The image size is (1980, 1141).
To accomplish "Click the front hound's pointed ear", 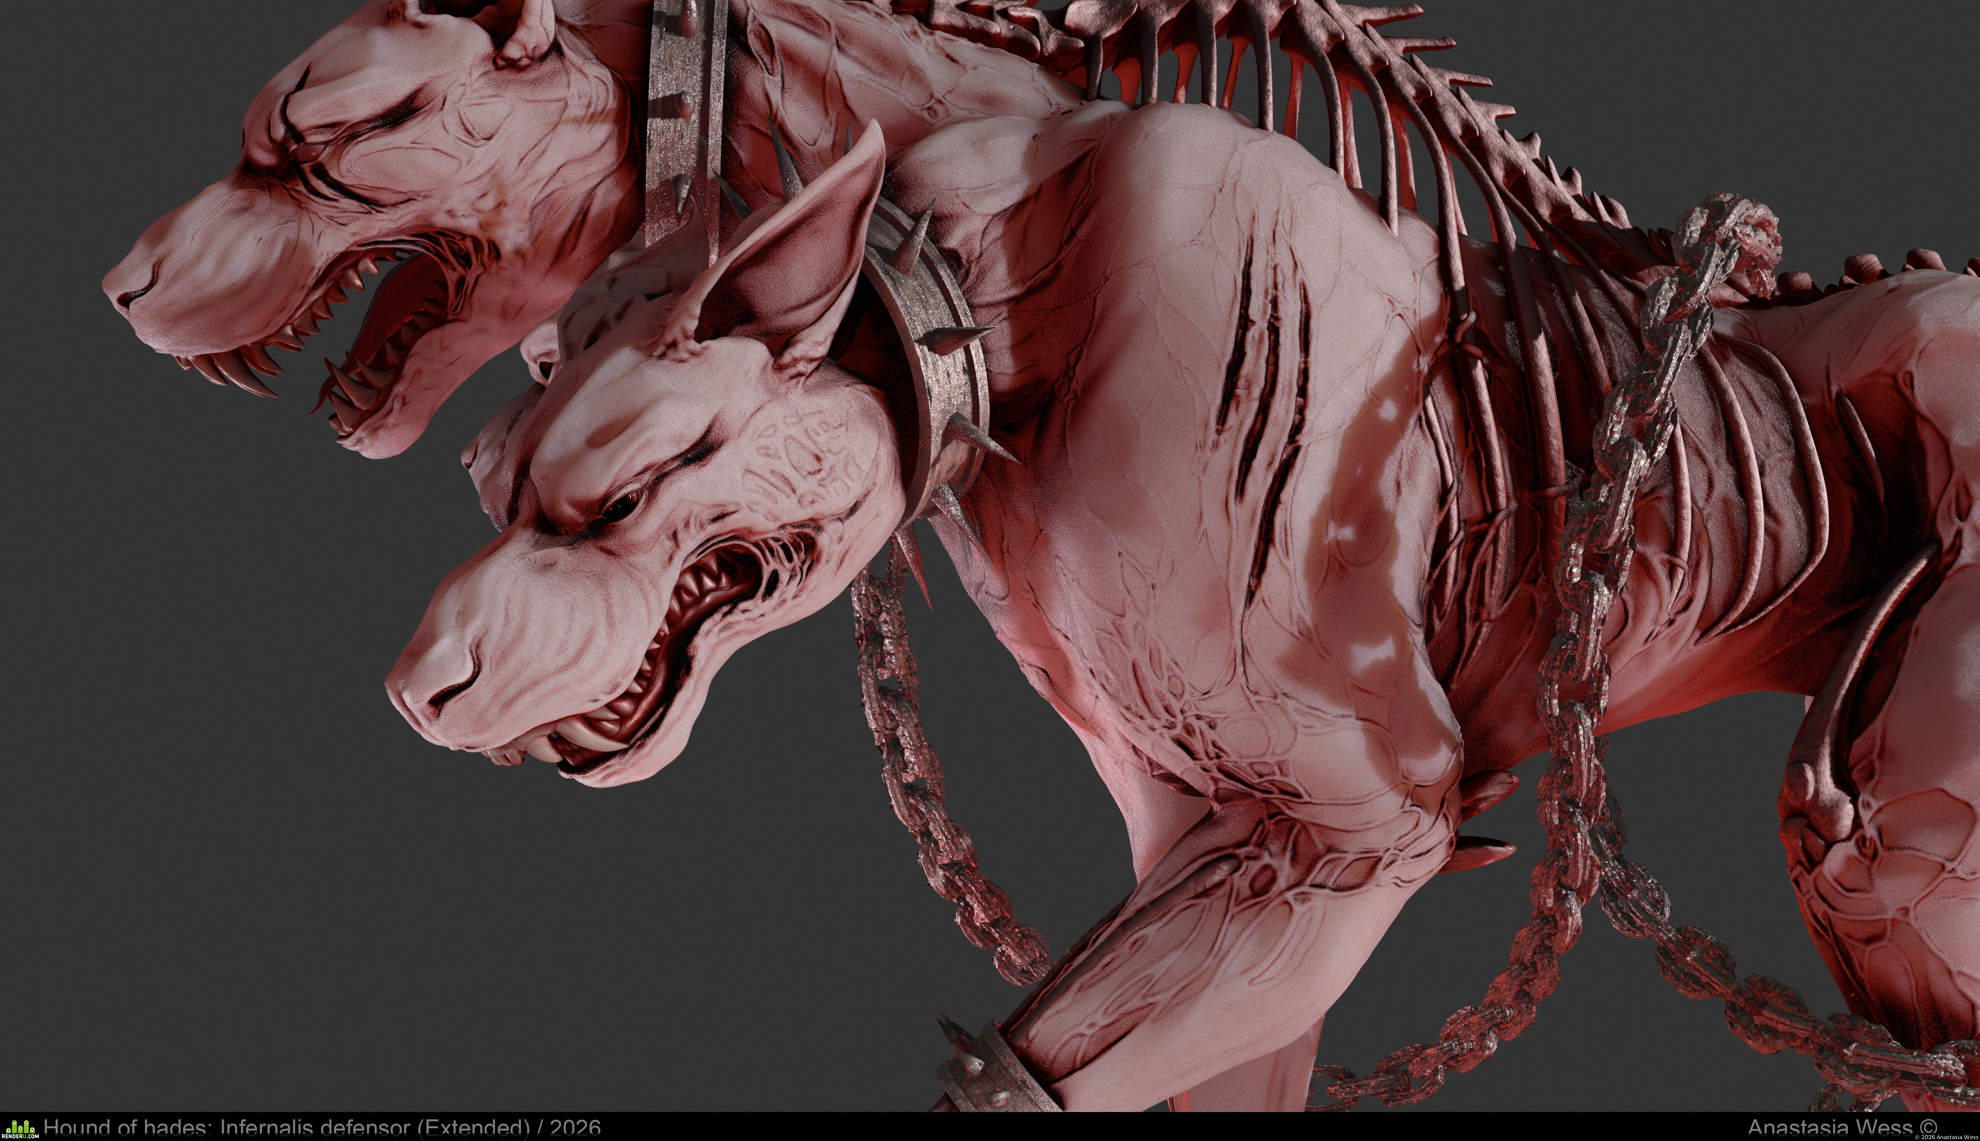I will [791, 251].
